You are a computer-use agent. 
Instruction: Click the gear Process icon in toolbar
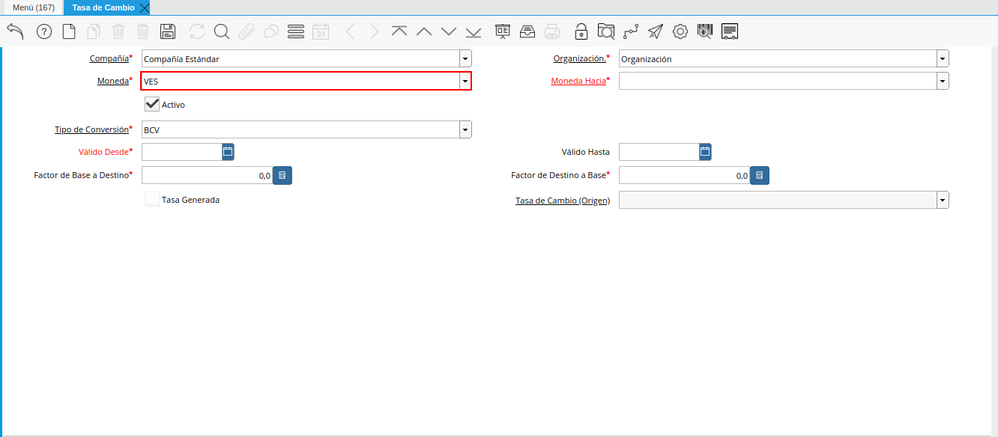coord(680,31)
